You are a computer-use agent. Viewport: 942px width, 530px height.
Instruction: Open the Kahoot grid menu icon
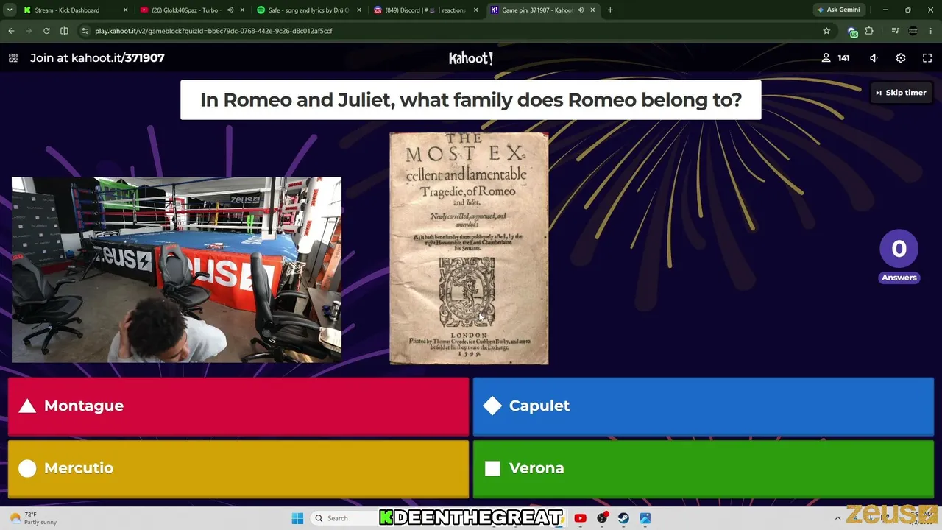(x=13, y=58)
